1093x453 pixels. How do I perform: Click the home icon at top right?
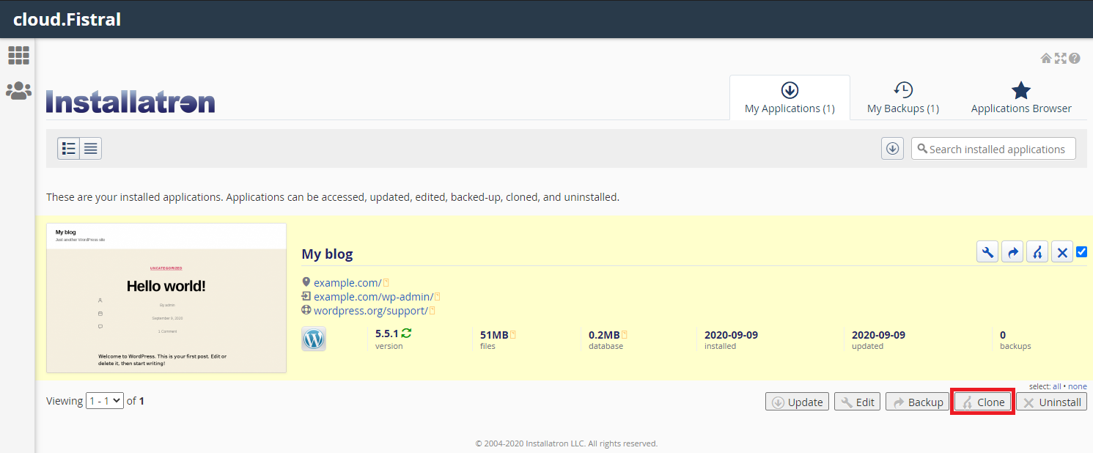pos(1046,59)
